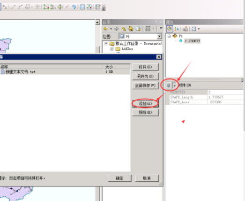Image resolution: width=245 pixels, height=201 pixels.
Task: Select the straight segment construction tool
Action: tap(14, 7)
